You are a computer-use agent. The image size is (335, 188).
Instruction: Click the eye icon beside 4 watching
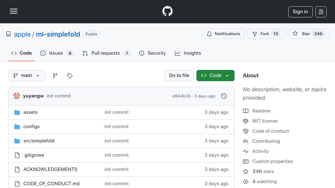(246, 182)
